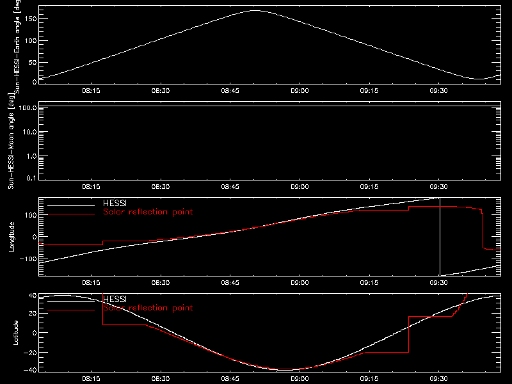Click the -100 tick on Longitude axis
Image resolution: width=512 pixels, height=384 pixels.
point(28,259)
